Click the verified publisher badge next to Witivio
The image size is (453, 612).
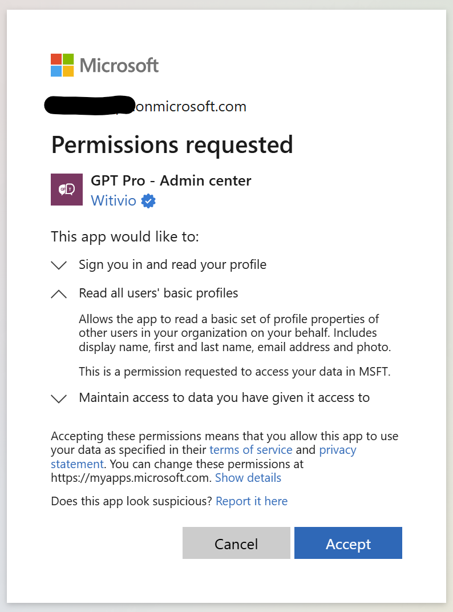[x=148, y=200]
